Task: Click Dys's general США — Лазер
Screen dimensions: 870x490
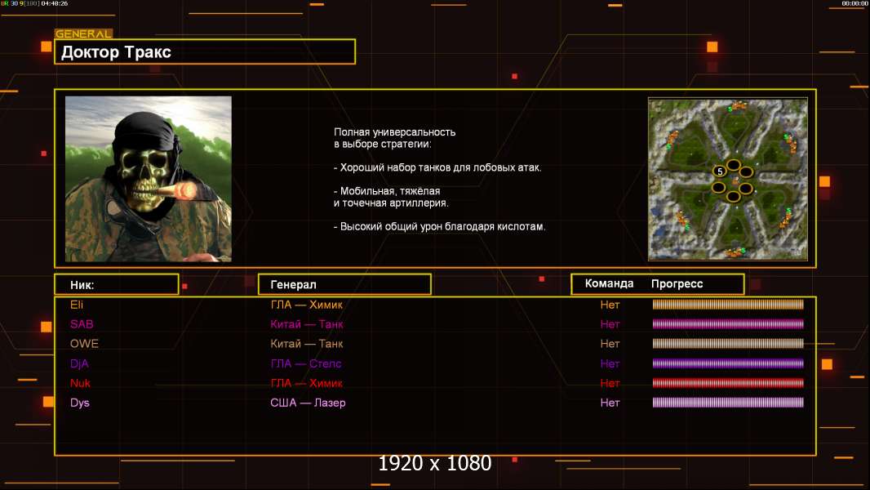Action: pos(308,403)
